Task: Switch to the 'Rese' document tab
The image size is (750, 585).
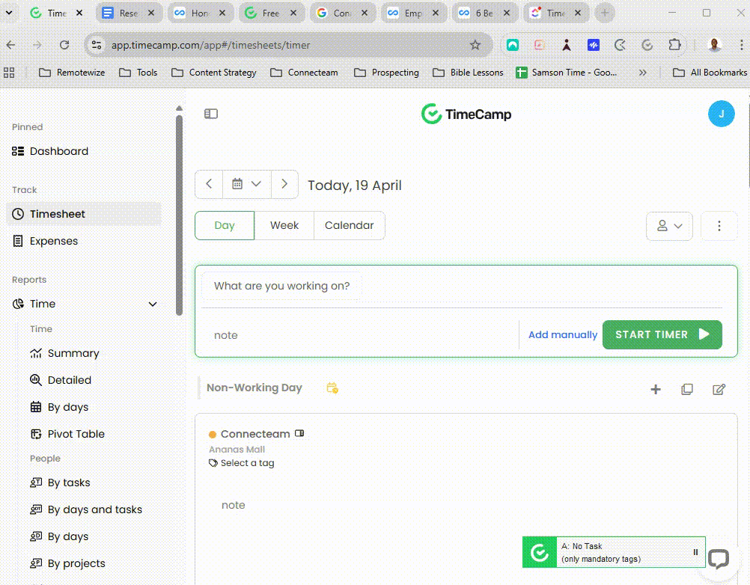Action: tap(129, 13)
